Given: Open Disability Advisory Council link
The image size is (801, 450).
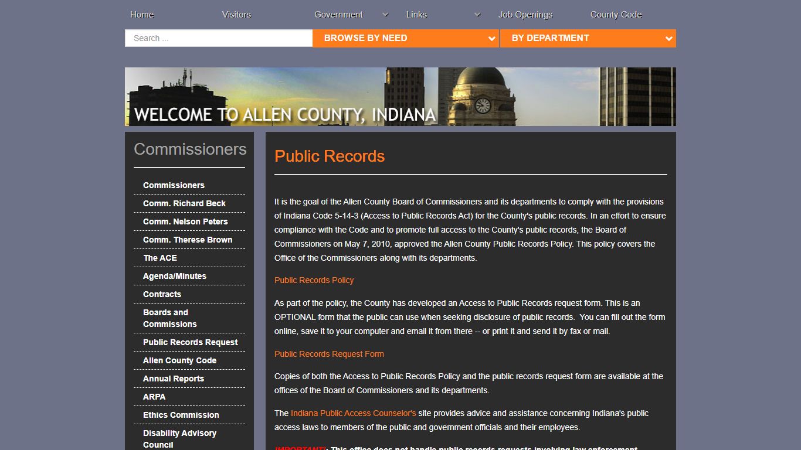Looking at the screenshot, I should pos(179,439).
